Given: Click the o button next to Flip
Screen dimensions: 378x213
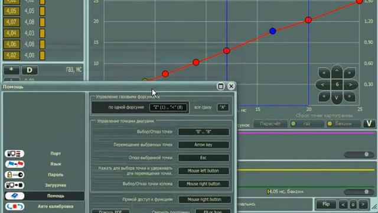Looking at the screenshot, I should click(353, 205).
